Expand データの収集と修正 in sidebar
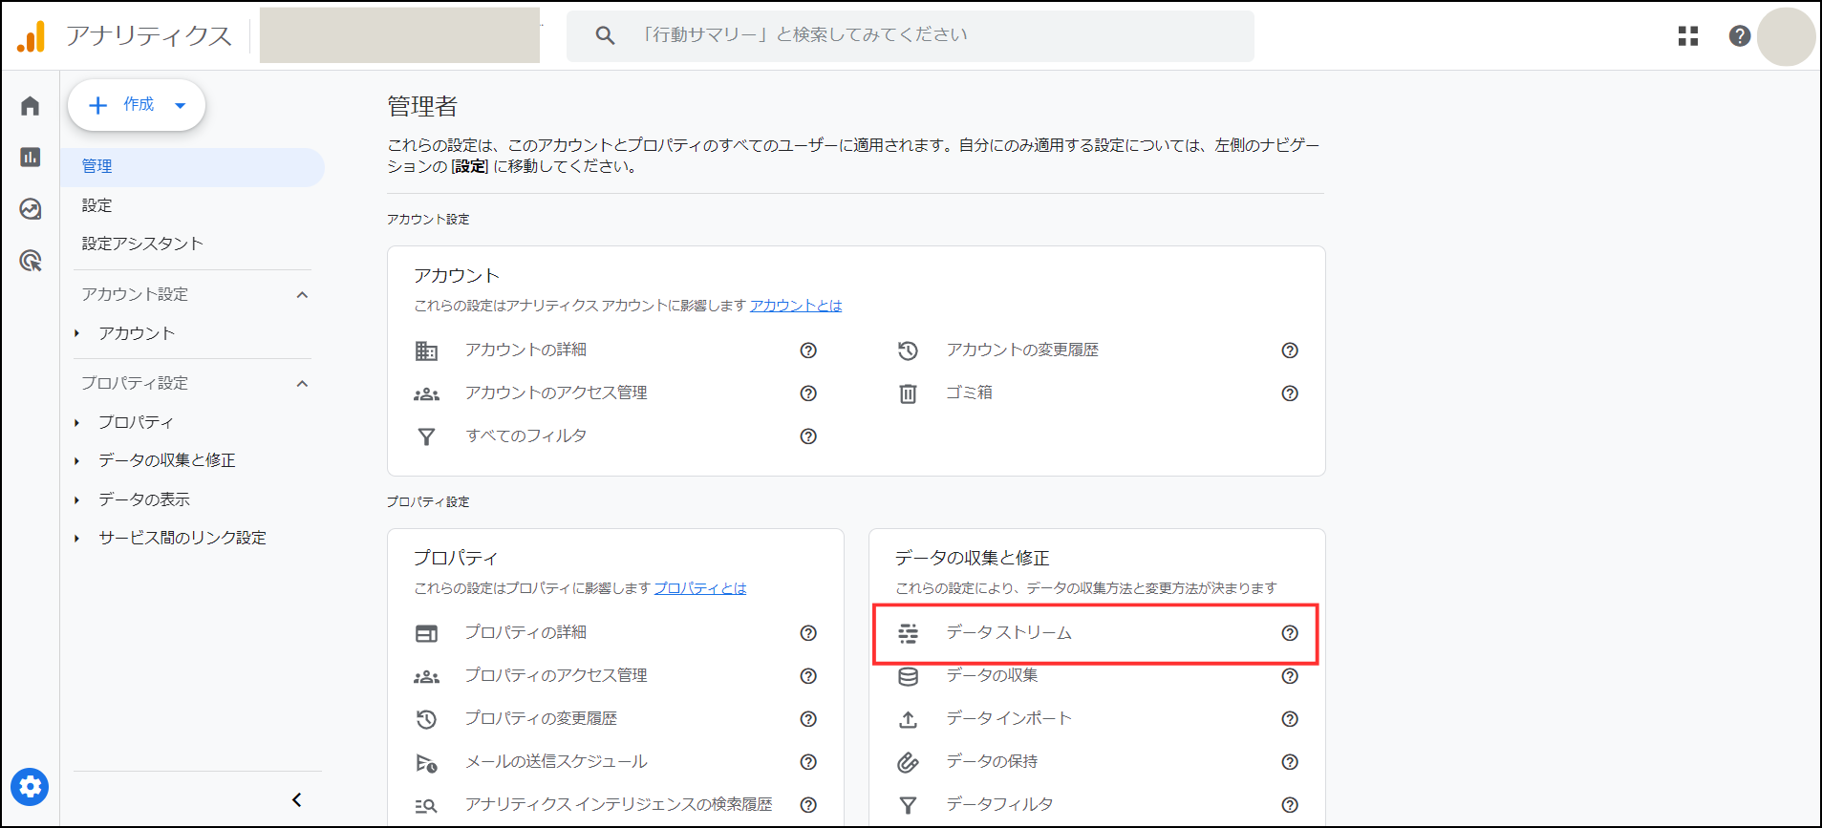 (77, 461)
